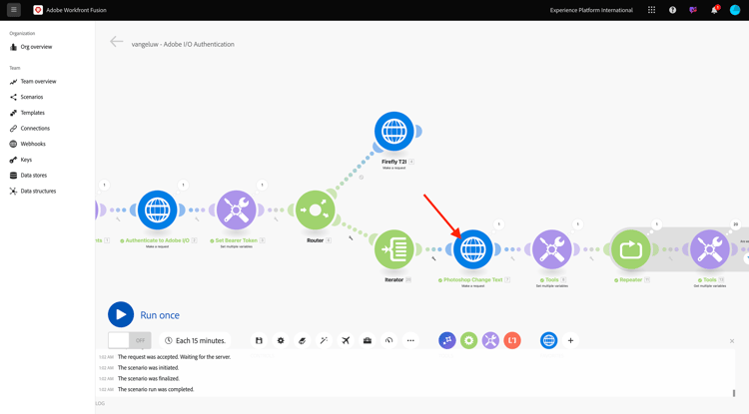The height and width of the screenshot is (414, 749).
Task: Click log entry 'The request was accepted. Waiting for the server.'
Action: pos(175,357)
